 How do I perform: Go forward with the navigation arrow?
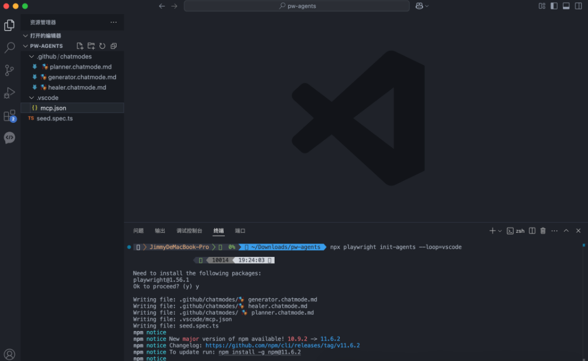[174, 6]
